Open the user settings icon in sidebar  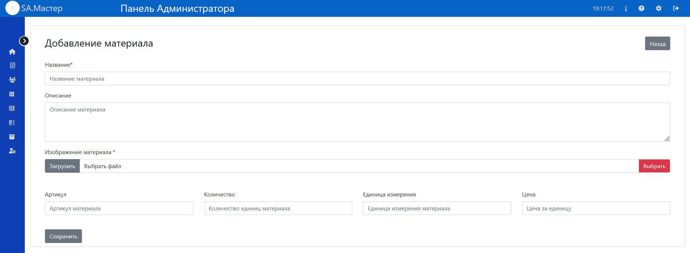12,151
